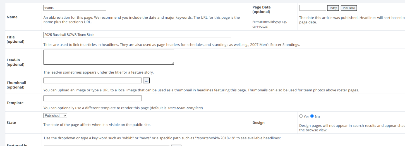Click inside the Lead-in text area
This screenshot has width=405, height=146.
109,57
